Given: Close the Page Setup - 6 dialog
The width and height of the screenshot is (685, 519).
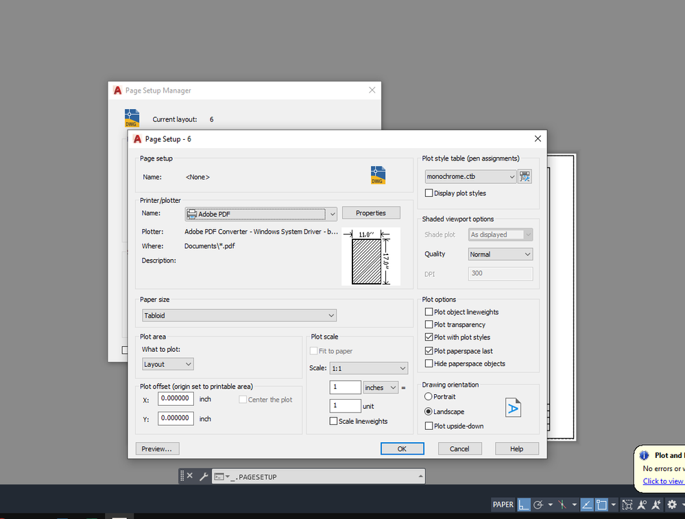Looking at the screenshot, I should point(538,138).
